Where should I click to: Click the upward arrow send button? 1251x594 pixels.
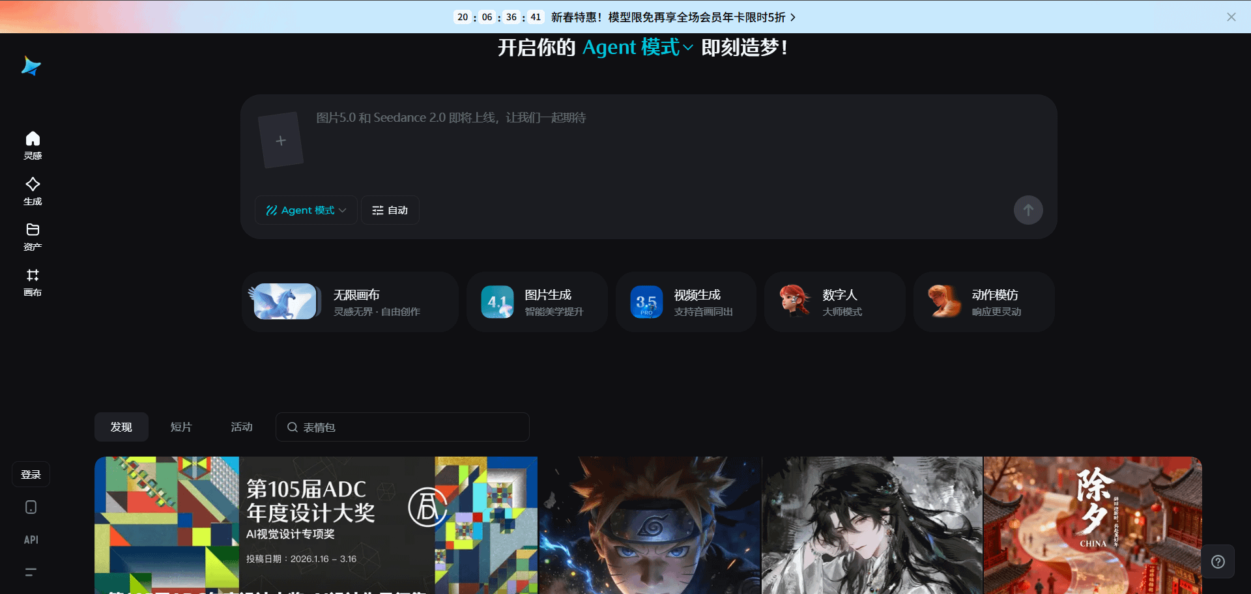(x=1028, y=210)
